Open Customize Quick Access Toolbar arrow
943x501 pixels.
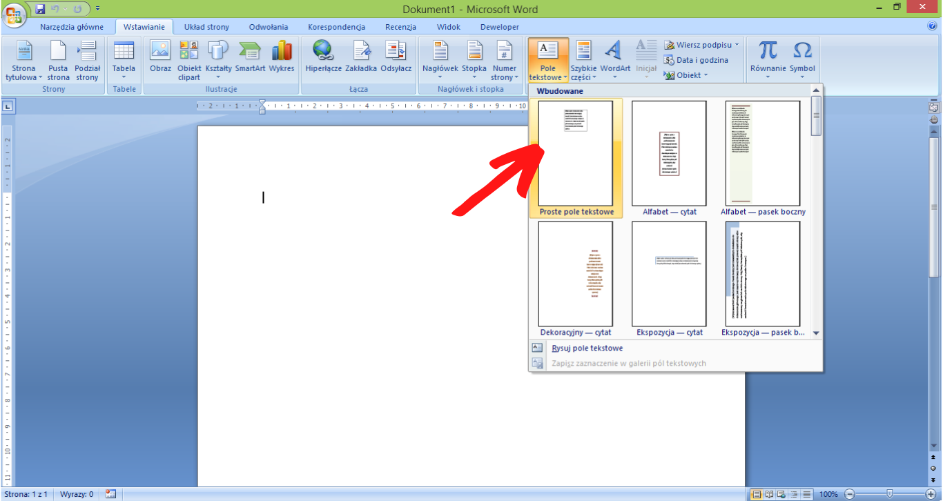tap(97, 9)
